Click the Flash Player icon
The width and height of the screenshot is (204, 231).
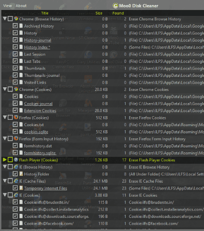click(16, 160)
